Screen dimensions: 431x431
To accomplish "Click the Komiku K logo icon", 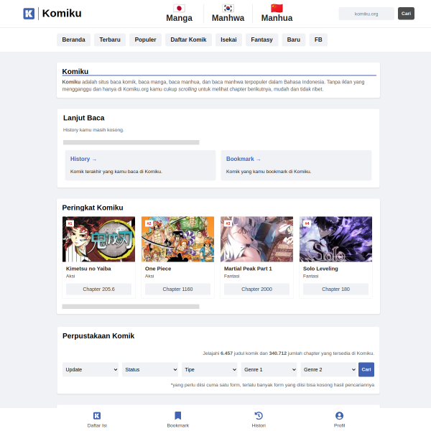I will (x=29, y=14).
